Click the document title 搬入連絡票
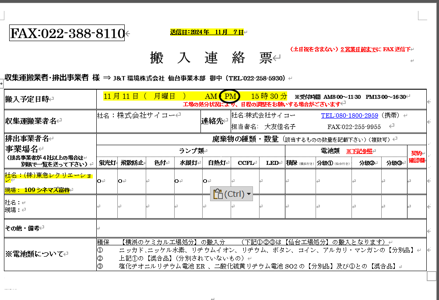439x300 pixels. (211, 57)
